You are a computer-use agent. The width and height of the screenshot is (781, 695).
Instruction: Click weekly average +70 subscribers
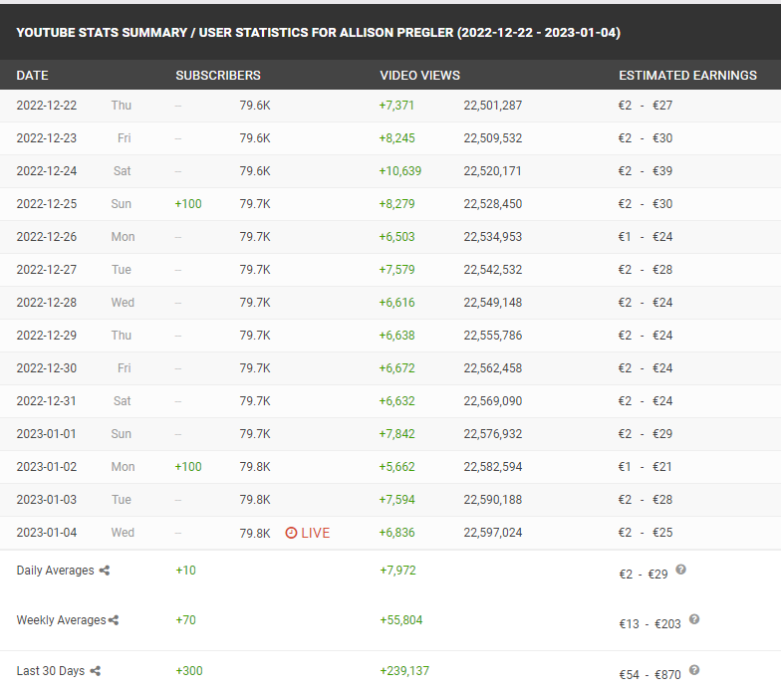[x=185, y=620]
